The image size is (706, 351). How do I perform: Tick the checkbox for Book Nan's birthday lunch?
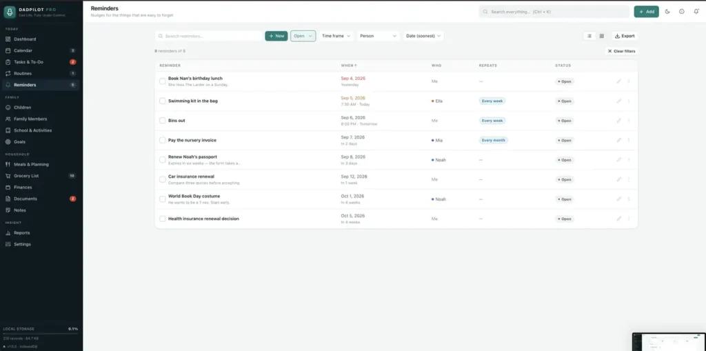click(163, 81)
